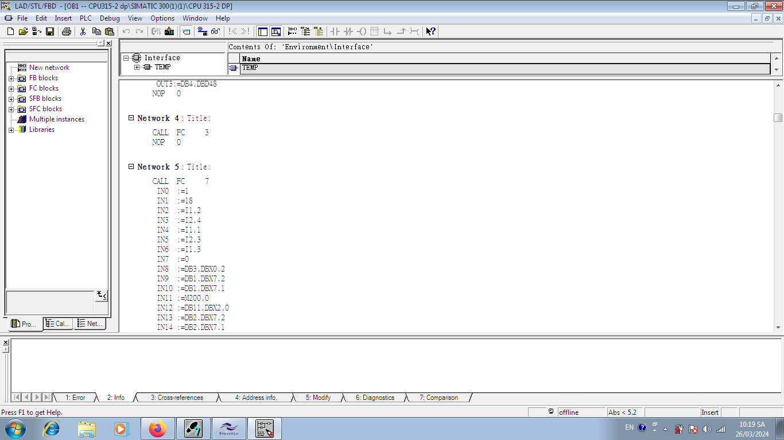Open the Networks overview tab
784x440 pixels.
(x=90, y=324)
